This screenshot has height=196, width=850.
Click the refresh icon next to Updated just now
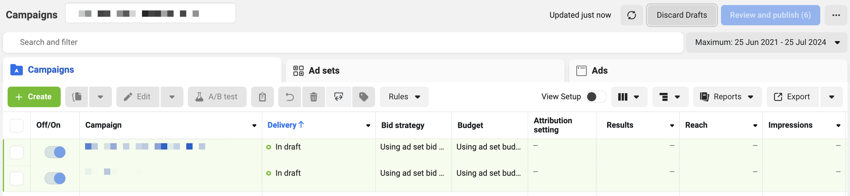631,15
